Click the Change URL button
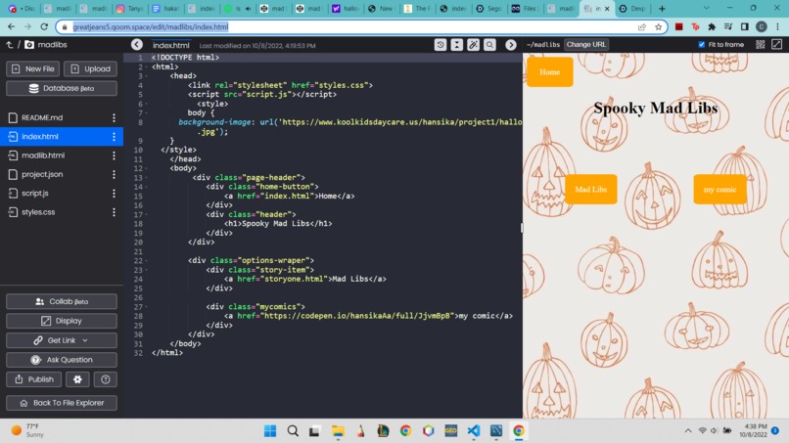The height and width of the screenshot is (443, 789). click(x=586, y=45)
